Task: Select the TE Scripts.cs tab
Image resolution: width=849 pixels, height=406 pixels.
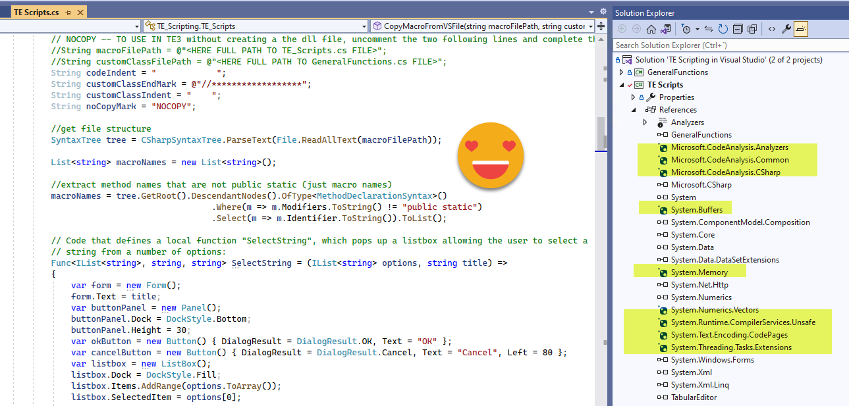Action: point(38,12)
